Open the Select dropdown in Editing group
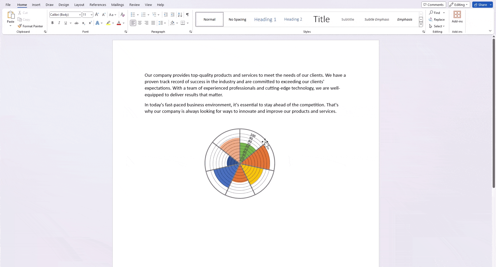Screen dimensions: 496x267 pyautogui.click(x=438, y=26)
